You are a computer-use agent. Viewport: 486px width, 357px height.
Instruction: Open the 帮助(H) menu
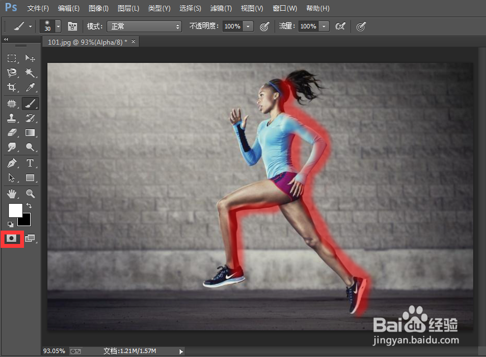(317, 8)
